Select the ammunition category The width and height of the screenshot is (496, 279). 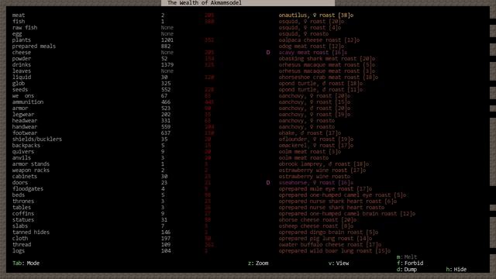pos(28,102)
